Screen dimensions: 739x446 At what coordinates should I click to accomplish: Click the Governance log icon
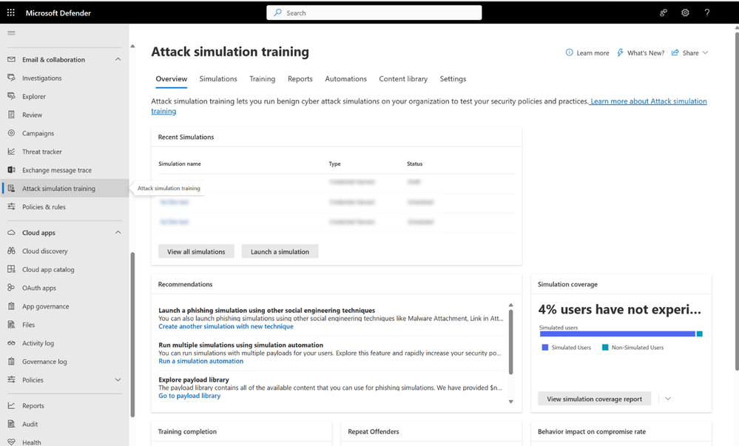coord(11,361)
